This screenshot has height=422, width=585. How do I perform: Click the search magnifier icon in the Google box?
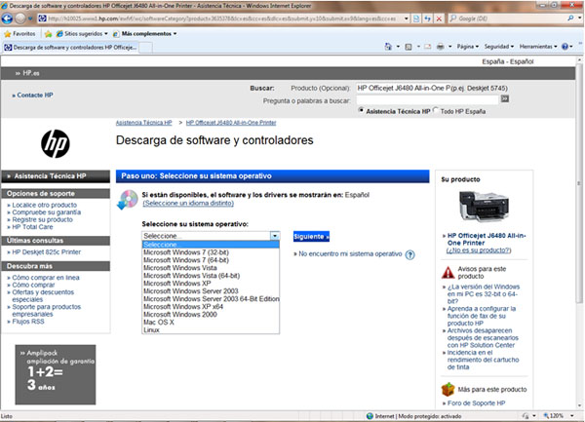point(570,18)
